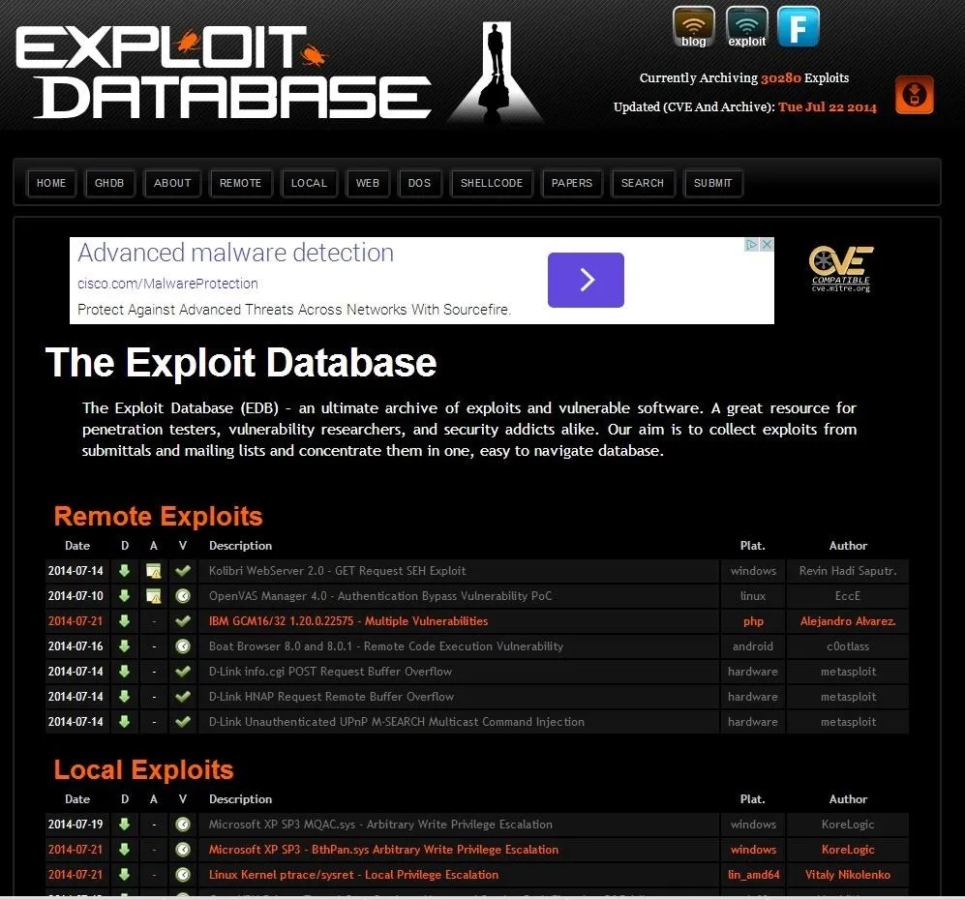Click the orange archive download icon in header
This screenshot has width=965, height=900.
914,95
